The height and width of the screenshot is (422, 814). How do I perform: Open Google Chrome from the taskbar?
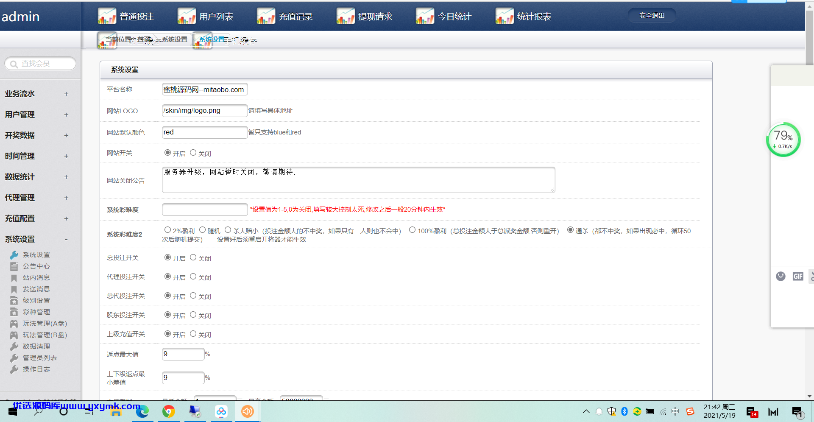[x=169, y=411]
